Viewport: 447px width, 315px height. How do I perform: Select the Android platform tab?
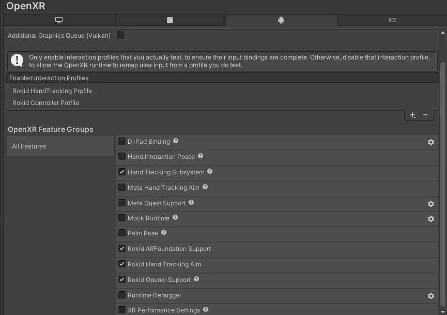click(x=281, y=20)
